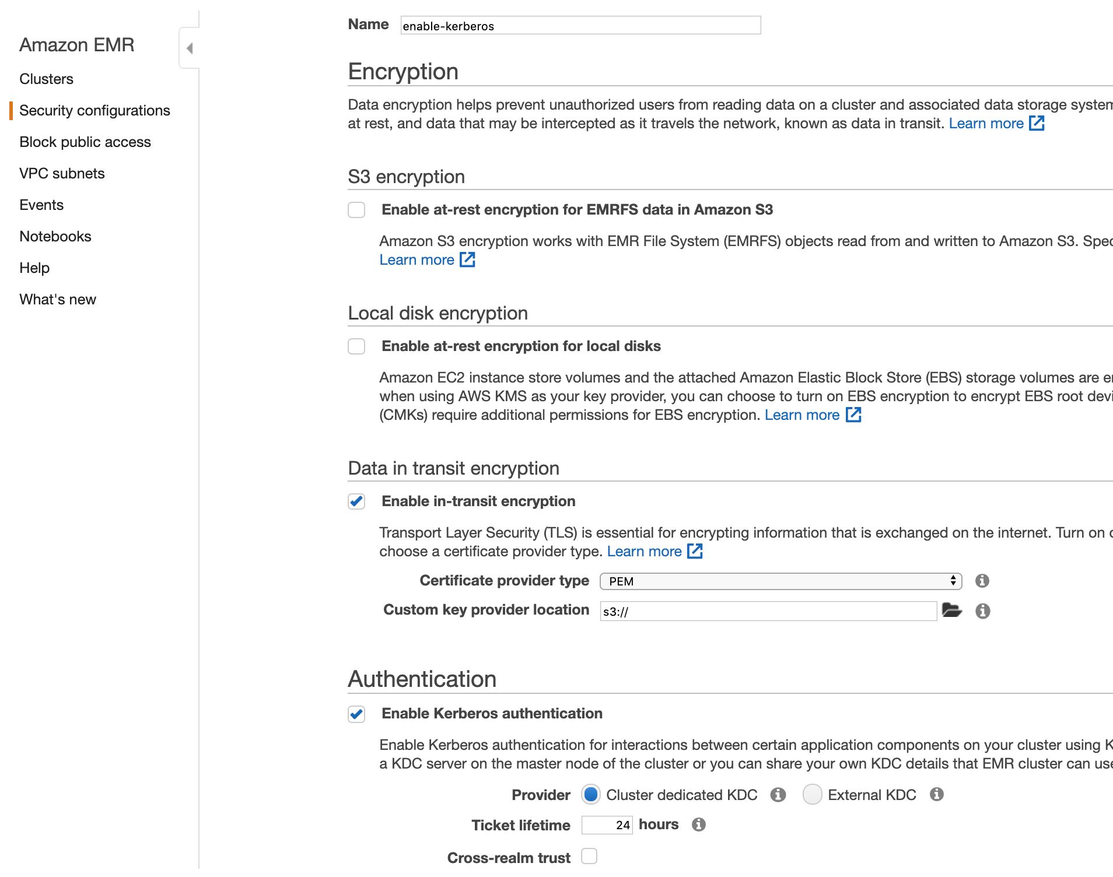Open the Certificate provider type dropdown
The height and width of the screenshot is (877, 1113).
(x=780, y=581)
